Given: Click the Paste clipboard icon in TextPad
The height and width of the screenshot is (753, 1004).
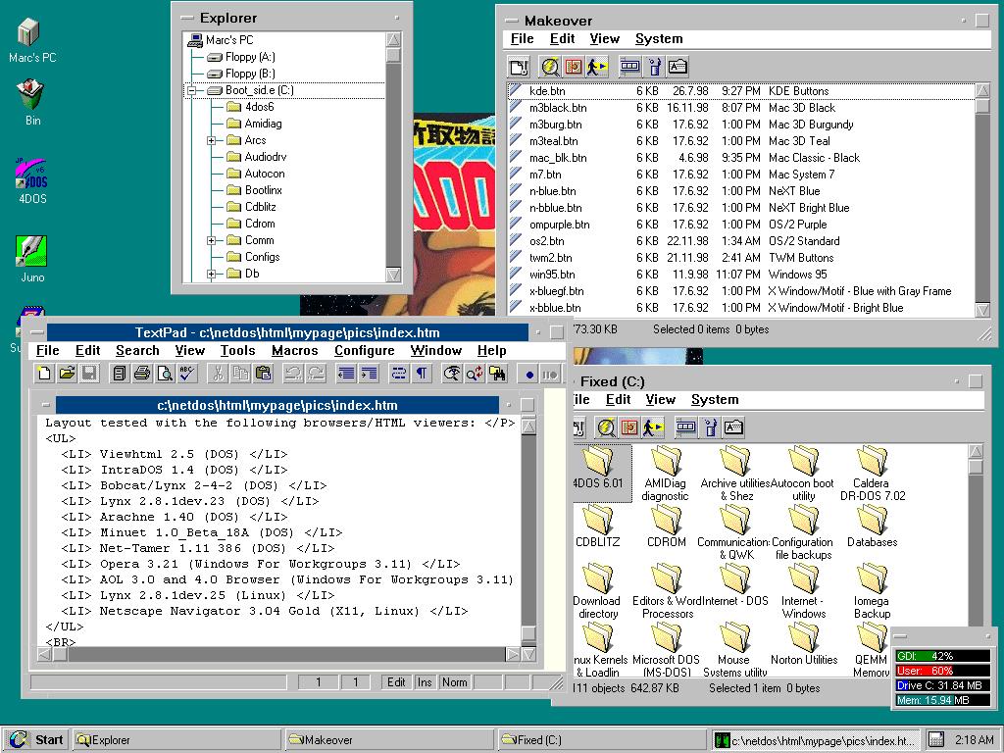Looking at the screenshot, I should pyautogui.click(x=263, y=374).
